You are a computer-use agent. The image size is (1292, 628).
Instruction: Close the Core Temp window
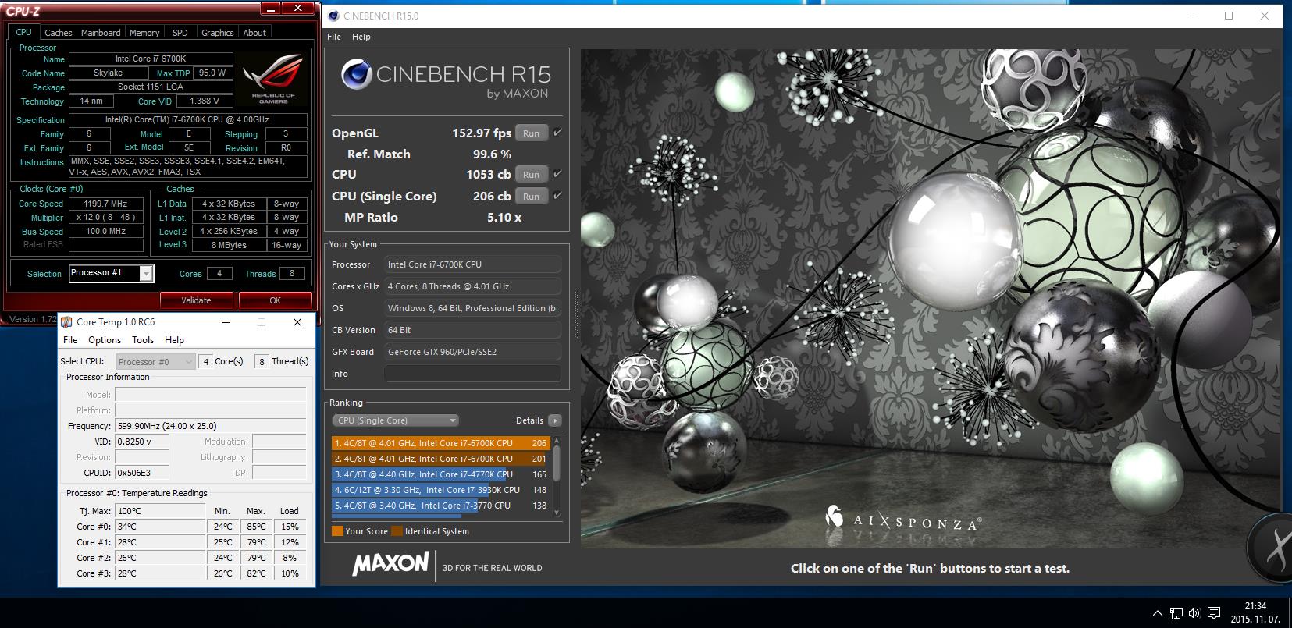297,321
